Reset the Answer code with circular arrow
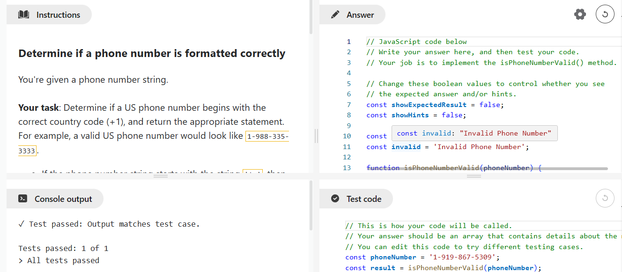 pos(605,14)
